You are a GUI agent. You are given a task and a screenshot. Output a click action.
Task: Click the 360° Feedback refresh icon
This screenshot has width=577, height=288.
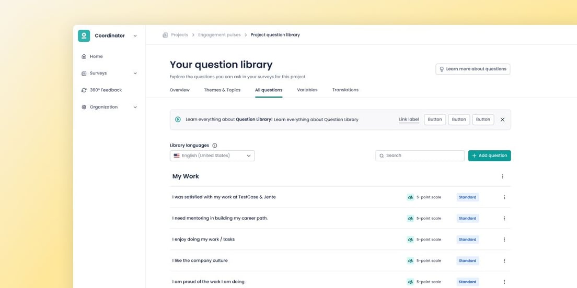pyautogui.click(x=84, y=90)
